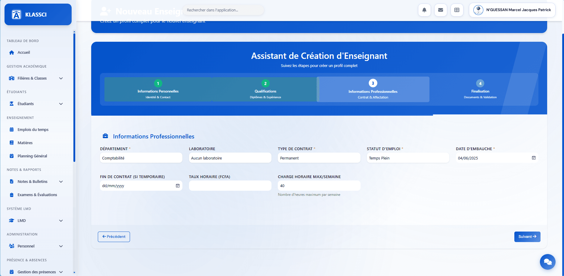Open Statut d'emploi dropdown

[408, 158]
